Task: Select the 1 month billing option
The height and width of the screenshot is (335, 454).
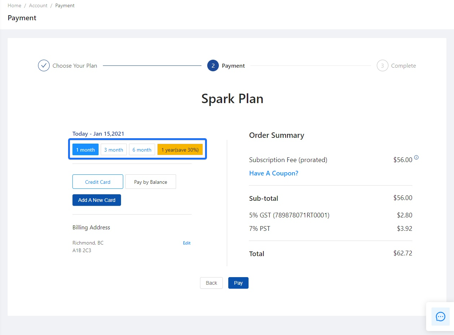Action: (85, 149)
